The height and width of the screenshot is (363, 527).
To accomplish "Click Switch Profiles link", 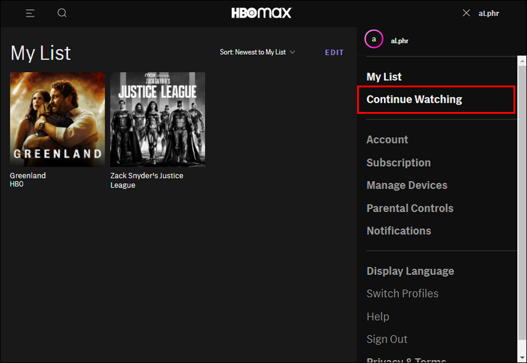I will [x=403, y=293].
